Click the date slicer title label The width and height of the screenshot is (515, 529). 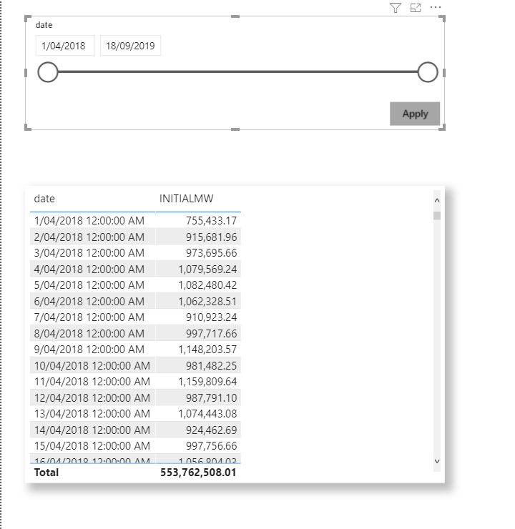click(x=44, y=25)
